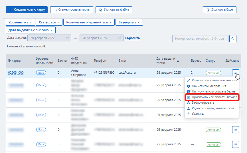Click the magnifier search button

click(233, 39)
